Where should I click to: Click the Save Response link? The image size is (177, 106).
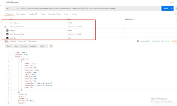pos(174,41)
